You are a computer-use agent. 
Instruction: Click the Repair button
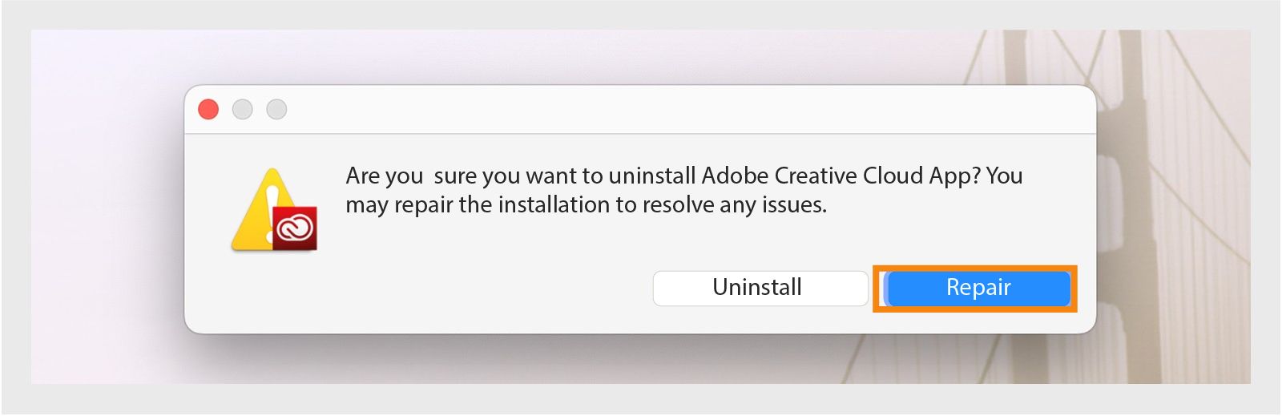tap(978, 288)
